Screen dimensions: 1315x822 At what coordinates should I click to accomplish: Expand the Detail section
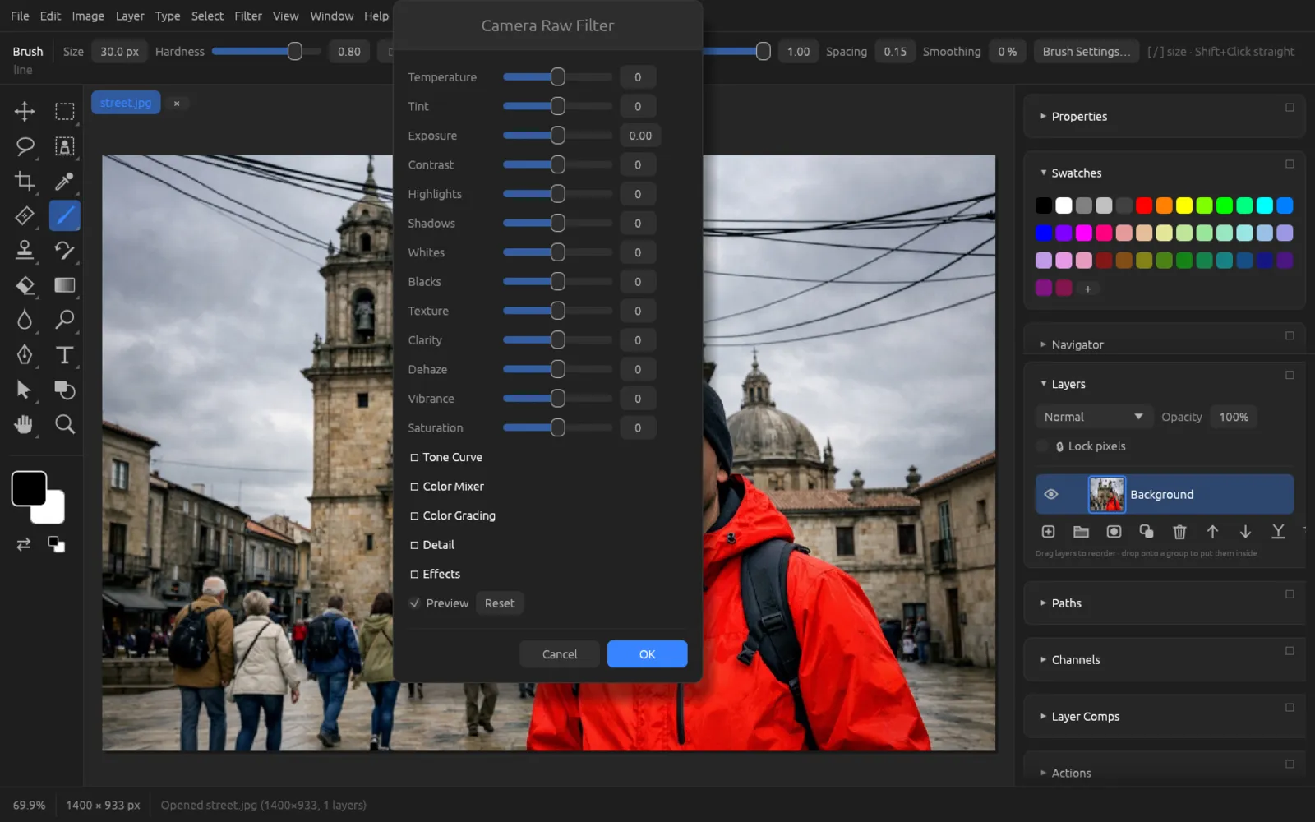[x=431, y=545]
